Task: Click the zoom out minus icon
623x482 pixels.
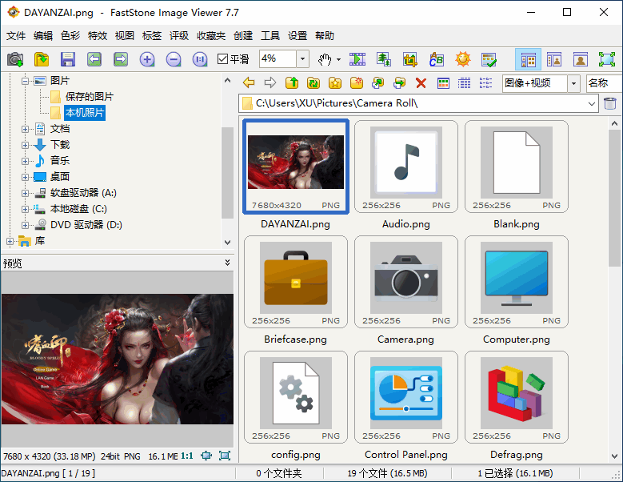Action: (x=174, y=60)
